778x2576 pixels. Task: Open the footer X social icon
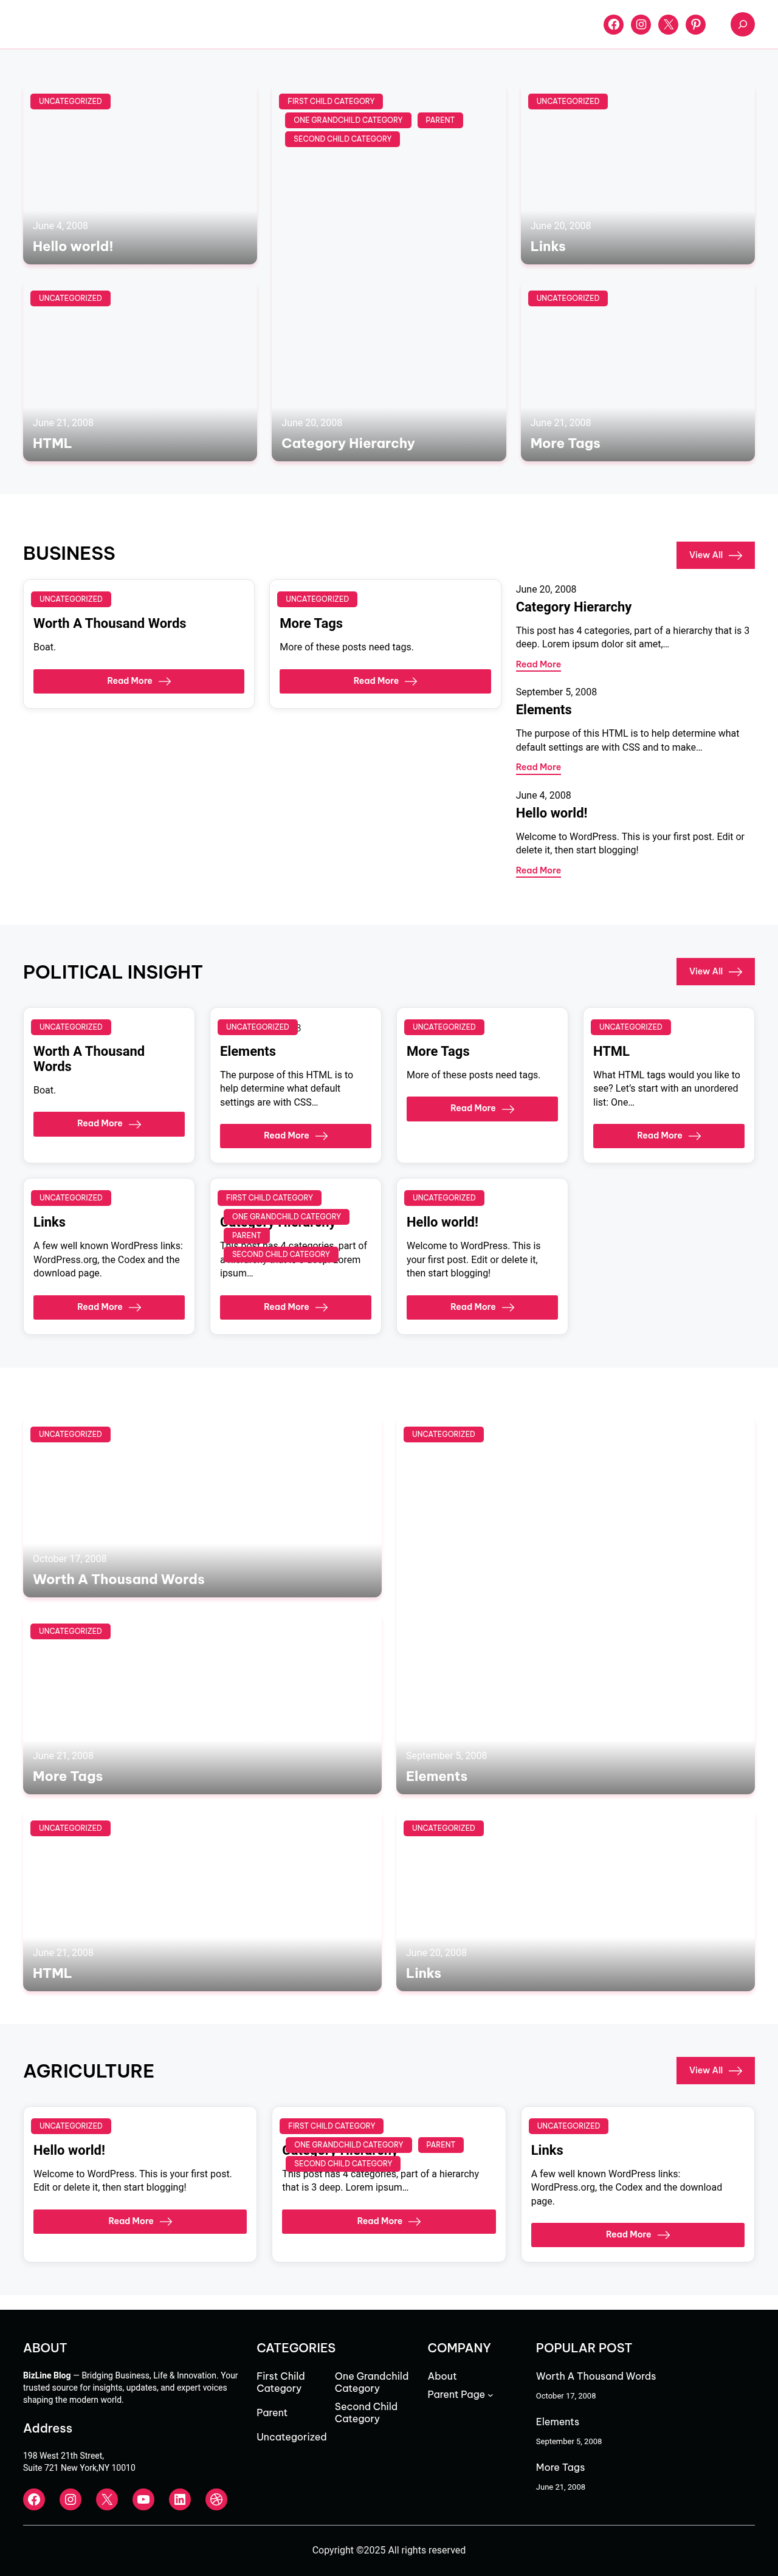pos(107,2499)
